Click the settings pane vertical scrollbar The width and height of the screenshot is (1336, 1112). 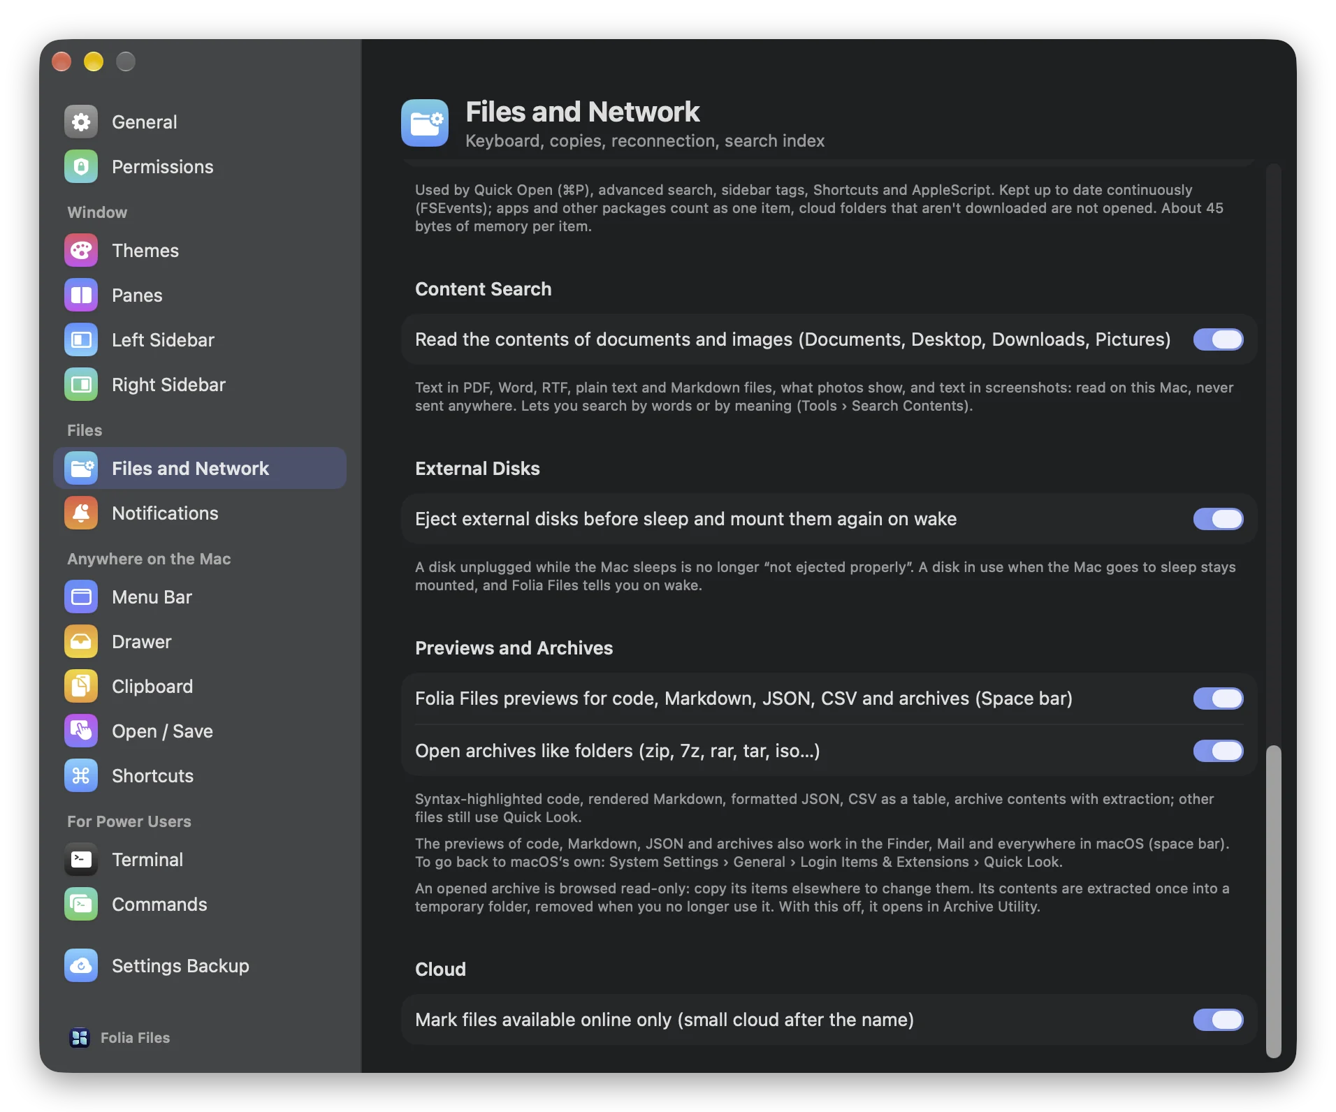(x=1274, y=901)
